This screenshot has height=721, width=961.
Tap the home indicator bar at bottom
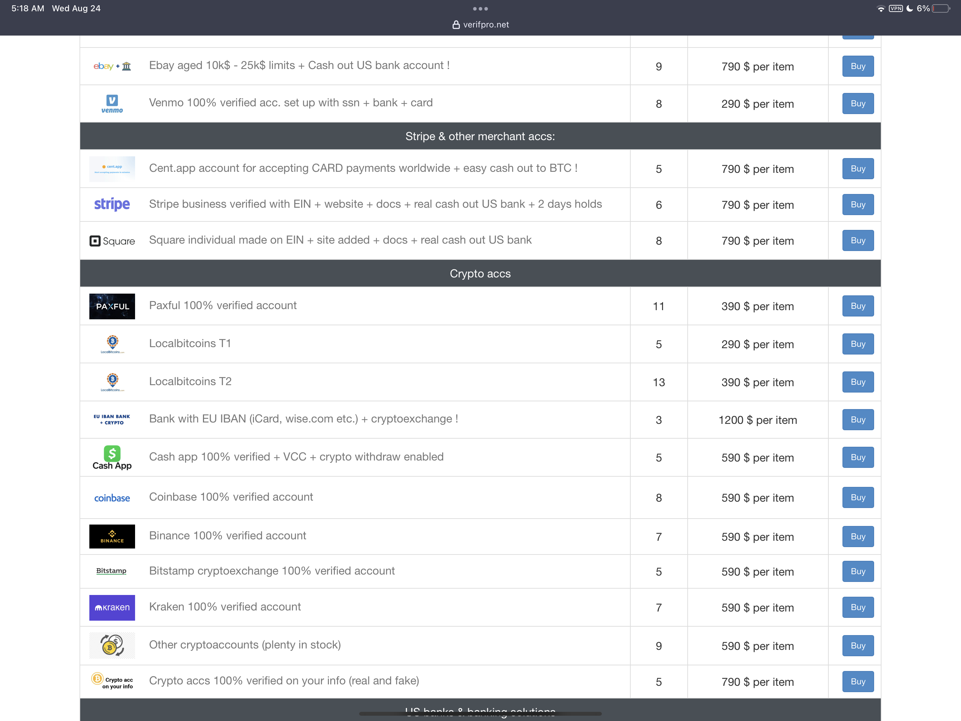click(x=480, y=713)
